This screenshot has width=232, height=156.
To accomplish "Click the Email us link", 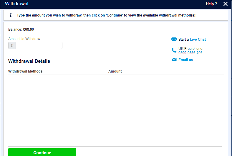I will [x=186, y=60].
